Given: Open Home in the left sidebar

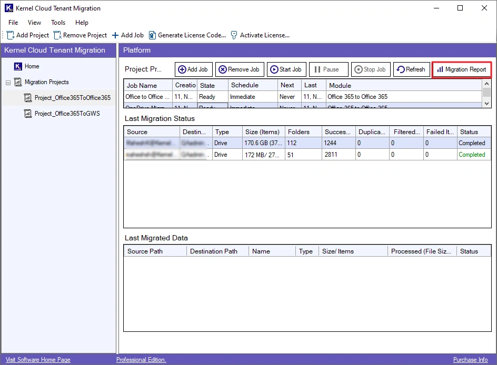Looking at the screenshot, I should (x=32, y=66).
